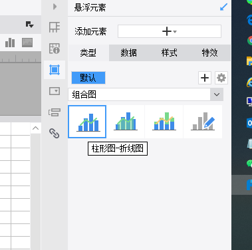Insert an image via the picture toolbar icon

(27, 43)
